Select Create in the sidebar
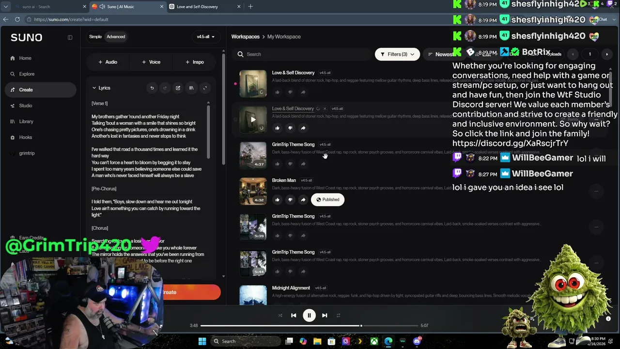The height and width of the screenshot is (349, 620). click(x=41, y=90)
